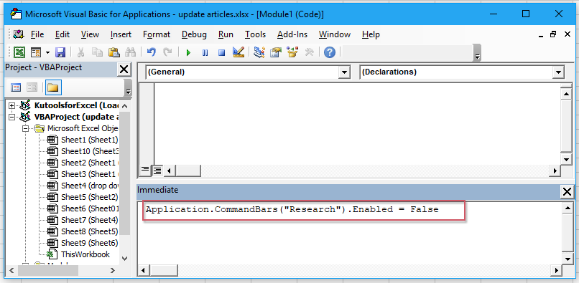Toggle Design Mode icon
The height and width of the screenshot is (283, 579).
pos(238,52)
